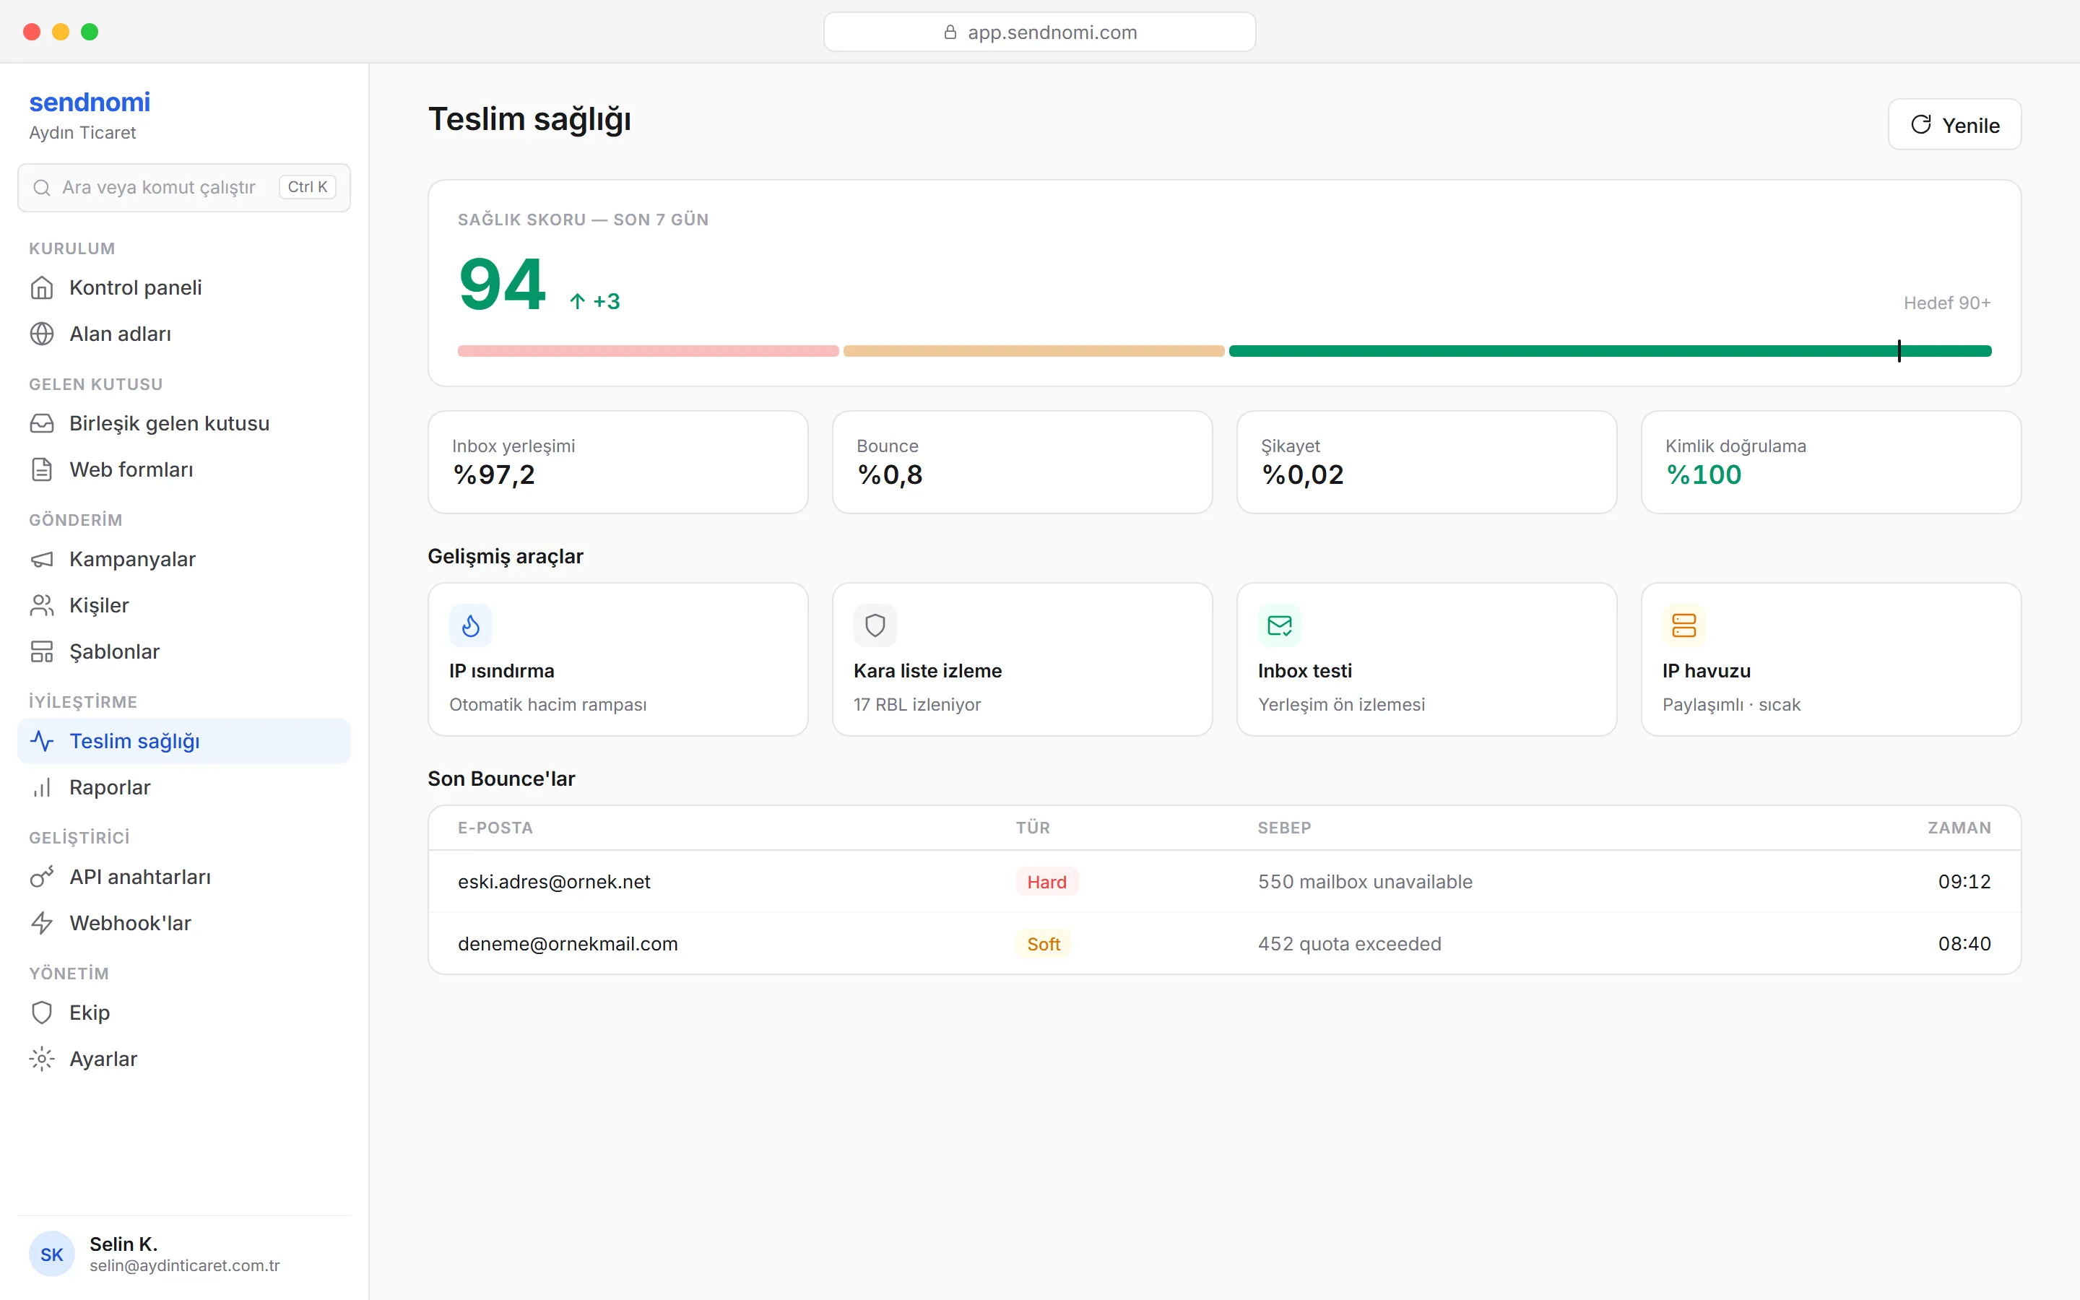Go to Alan adları page
This screenshot has width=2080, height=1300.
coord(184,334)
